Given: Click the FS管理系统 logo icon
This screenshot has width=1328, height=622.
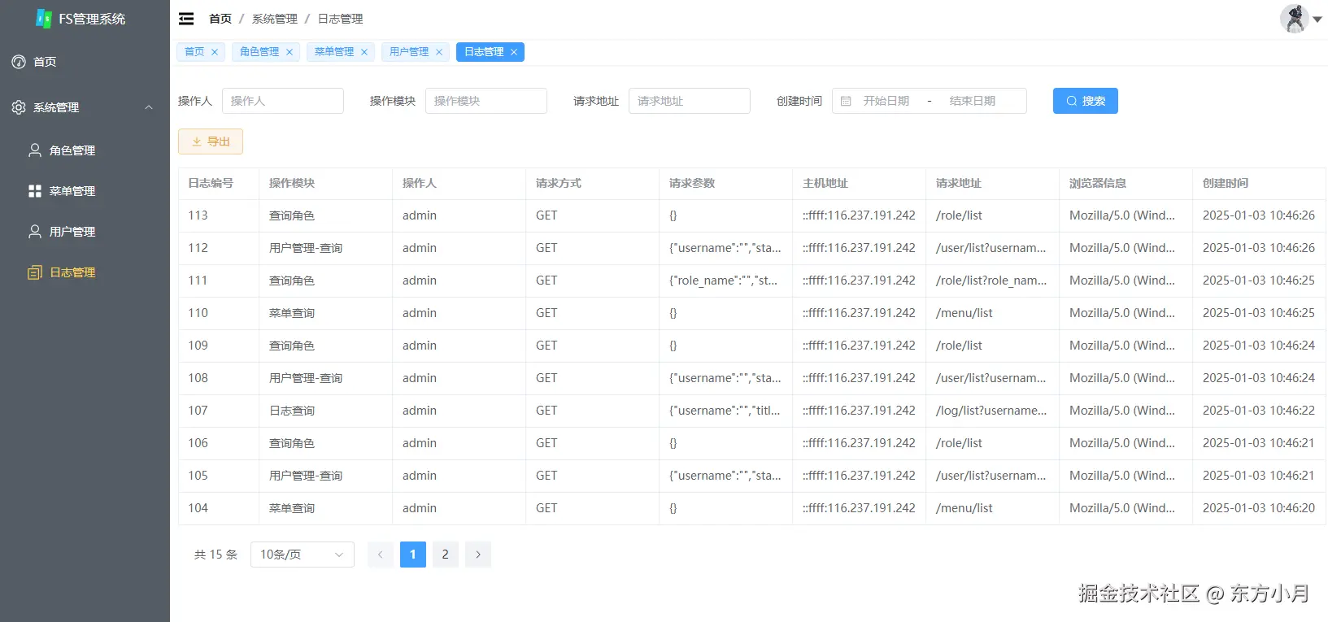Looking at the screenshot, I should point(44,19).
